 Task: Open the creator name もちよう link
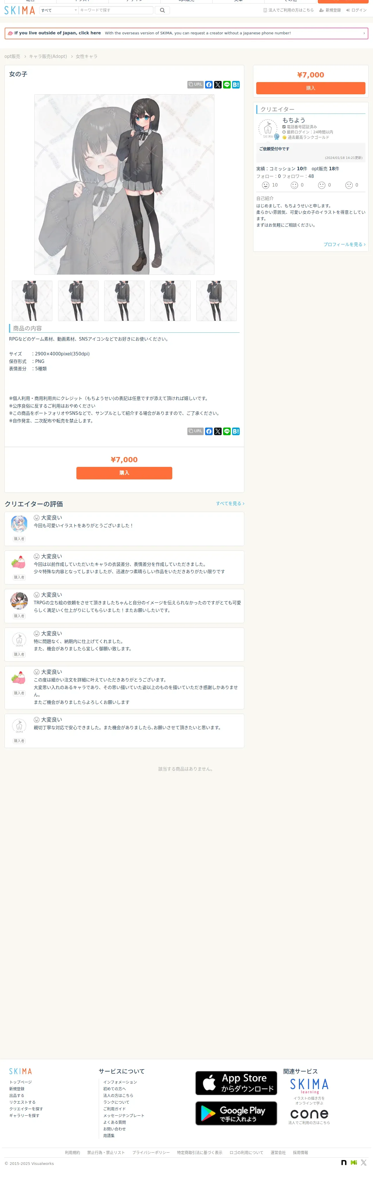point(293,120)
